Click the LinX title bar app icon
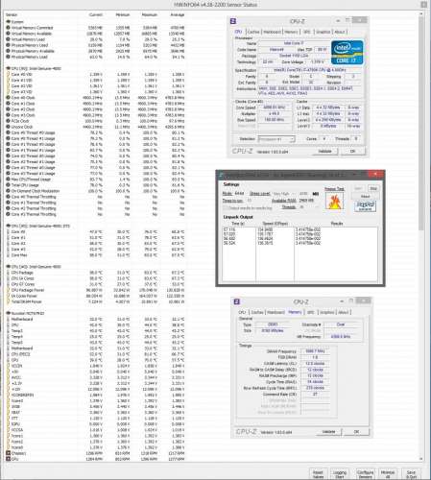 pyautogui.click(x=221, y=176)
